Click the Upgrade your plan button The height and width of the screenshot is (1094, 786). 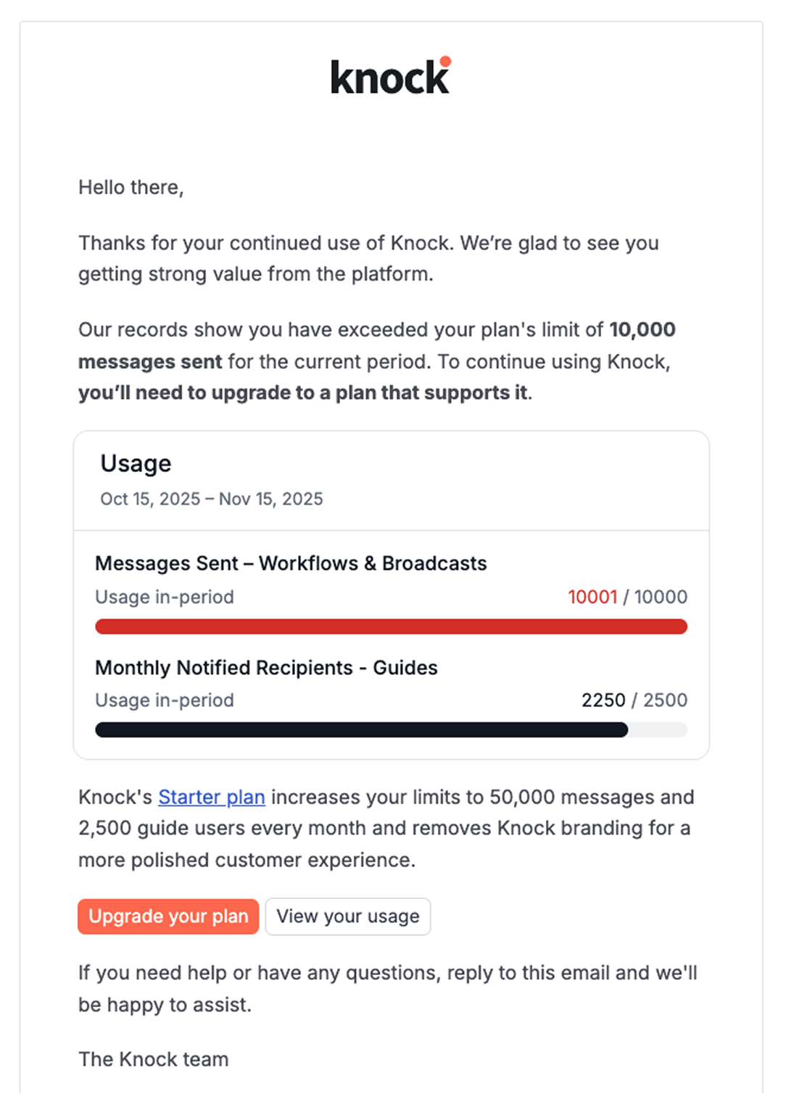tap(167, 916)
